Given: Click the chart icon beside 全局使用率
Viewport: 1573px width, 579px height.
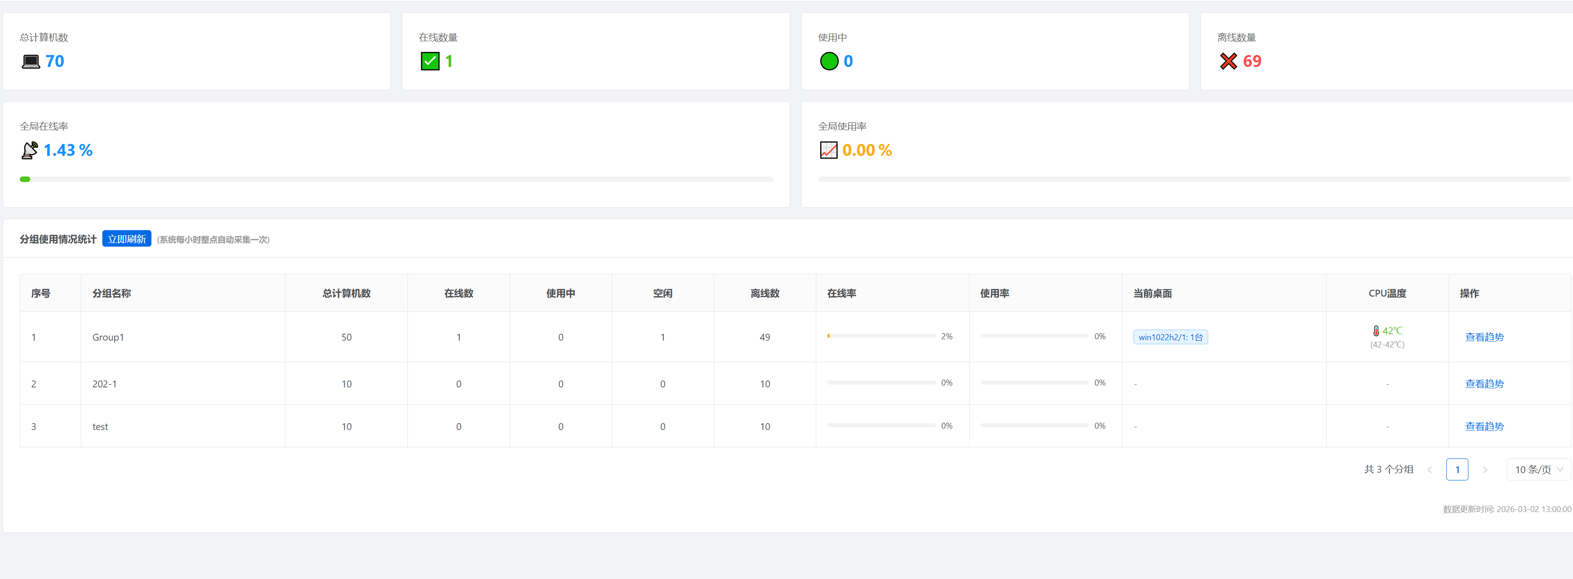Looking at the screenshot, I should click(x=828, y=150).
